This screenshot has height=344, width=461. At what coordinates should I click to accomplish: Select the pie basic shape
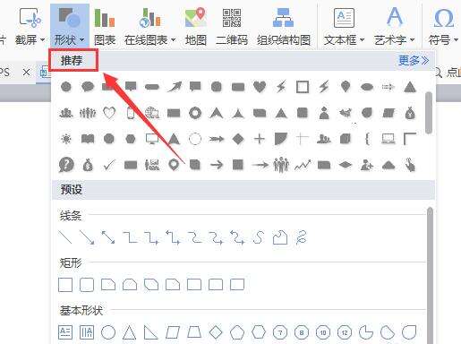click(366, 332)
